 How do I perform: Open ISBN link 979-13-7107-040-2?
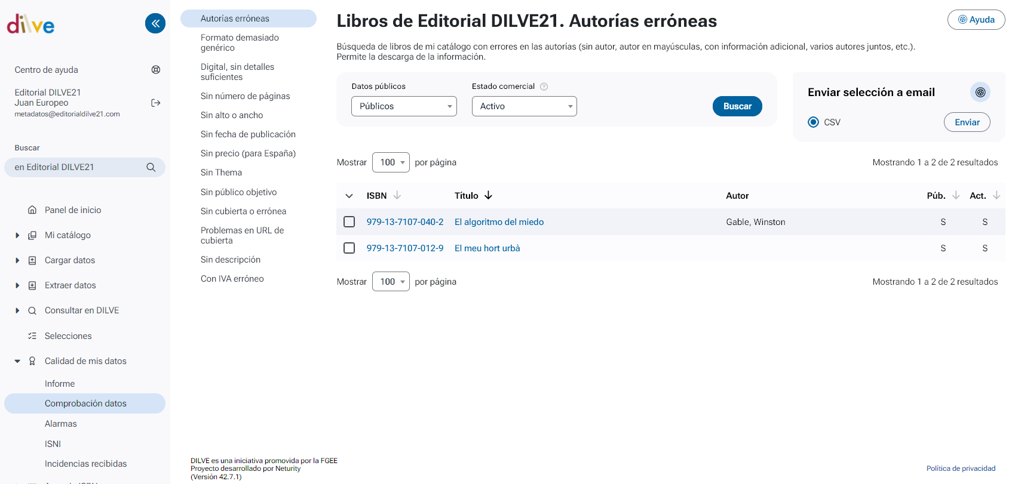click(404, 222)
